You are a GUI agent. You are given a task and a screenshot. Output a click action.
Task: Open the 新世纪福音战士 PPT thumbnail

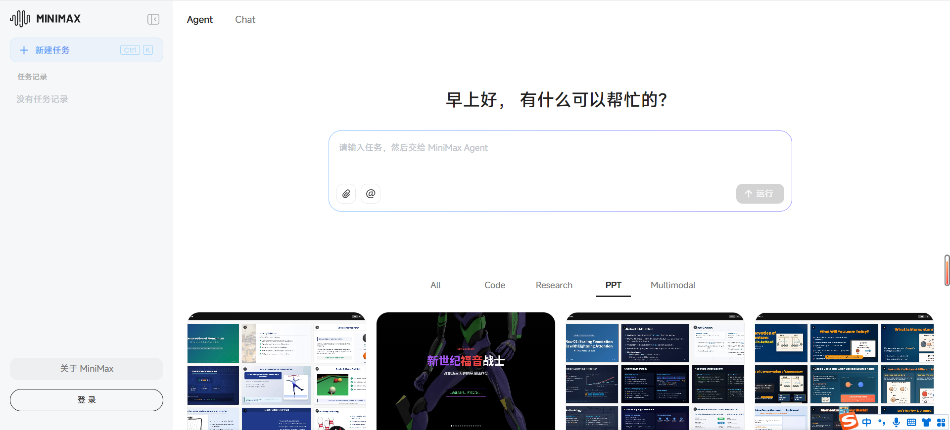point(466,371)
